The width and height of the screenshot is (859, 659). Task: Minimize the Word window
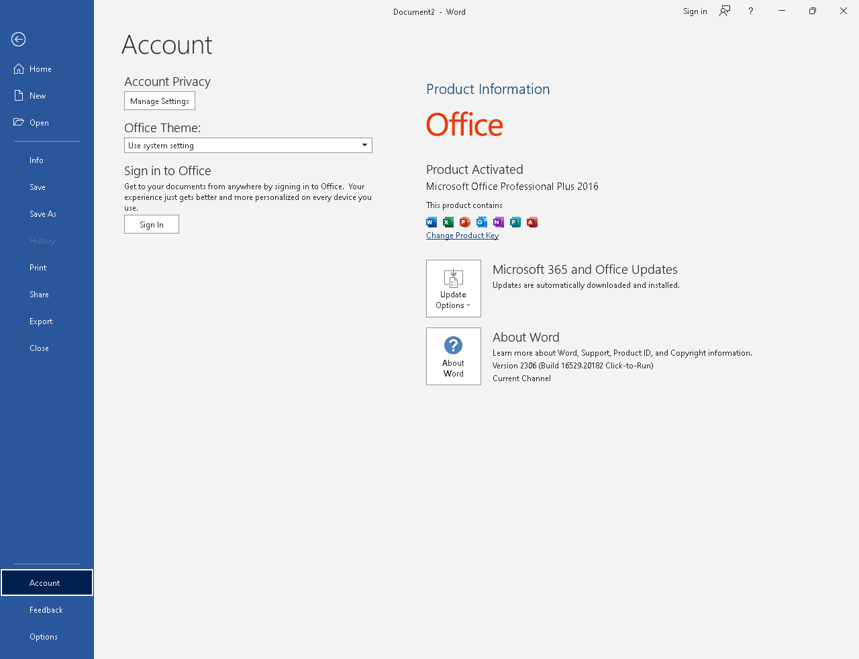coord(782,11)
